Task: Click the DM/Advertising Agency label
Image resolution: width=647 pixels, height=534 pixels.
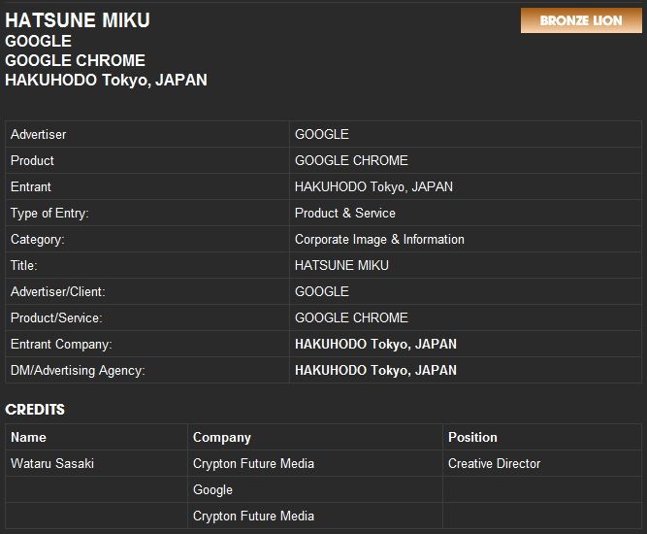Action: click(78, 370)
